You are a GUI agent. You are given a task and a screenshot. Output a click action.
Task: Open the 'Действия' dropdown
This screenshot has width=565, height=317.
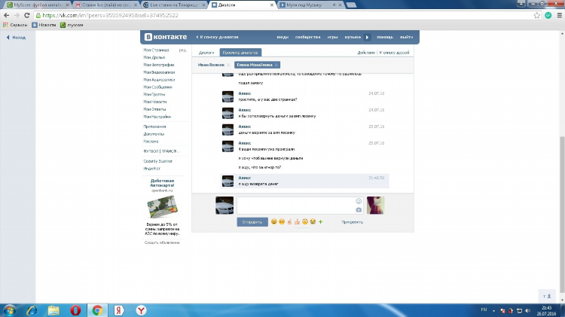[365, 53]
